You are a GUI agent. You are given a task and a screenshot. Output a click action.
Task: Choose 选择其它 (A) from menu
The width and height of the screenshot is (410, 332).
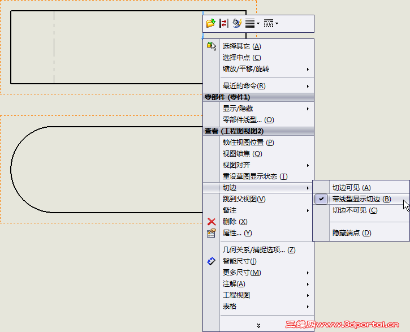point(258,46)
